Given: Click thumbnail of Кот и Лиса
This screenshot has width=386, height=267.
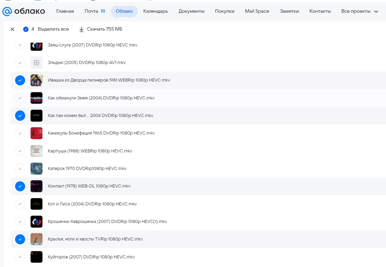Looking at the screenshot, I should click(x=36, y=204).
